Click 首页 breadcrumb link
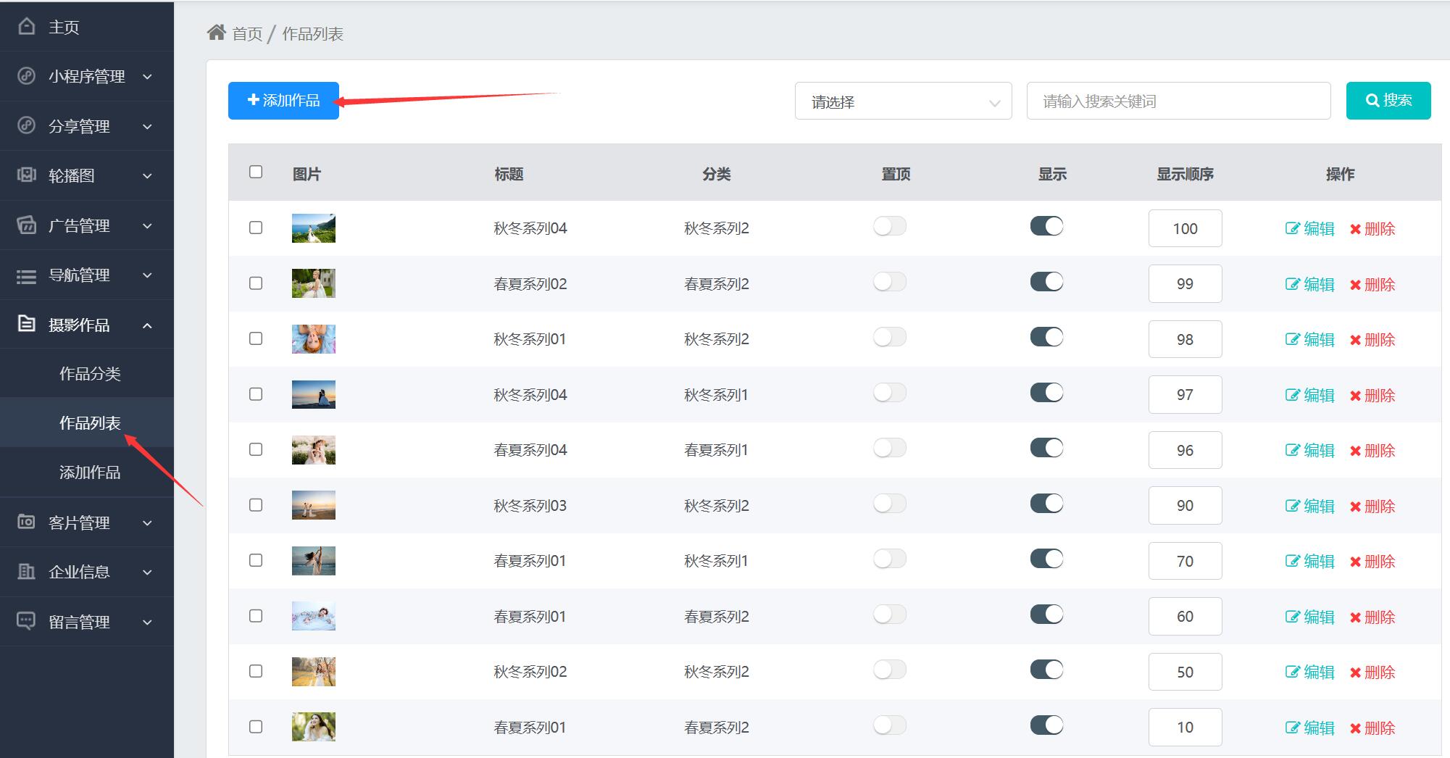Image resolution: width=1450 pixels, height=758 pixels. point(247,33)
